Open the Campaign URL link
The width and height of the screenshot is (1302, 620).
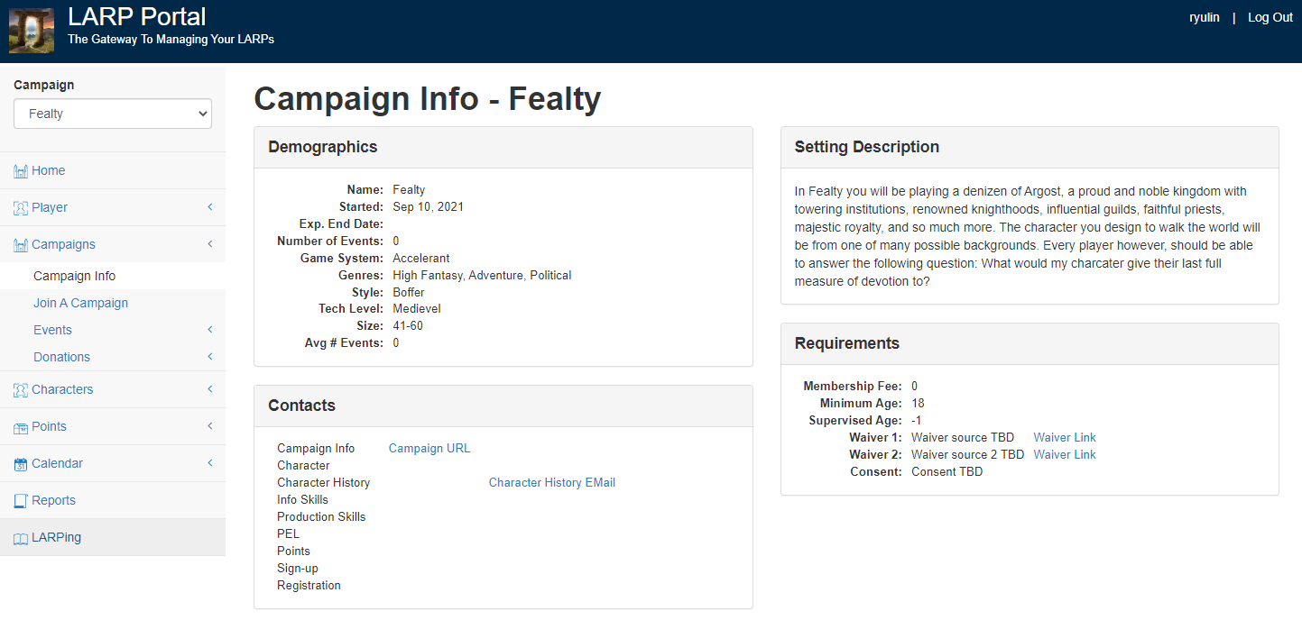(x=429, y=448)
